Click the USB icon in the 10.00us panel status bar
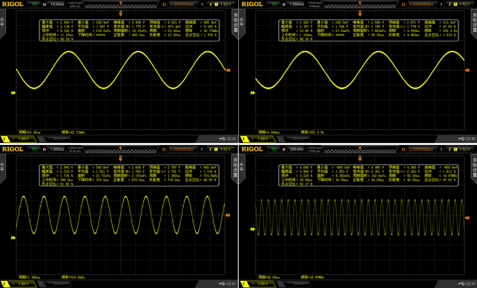 222,139
